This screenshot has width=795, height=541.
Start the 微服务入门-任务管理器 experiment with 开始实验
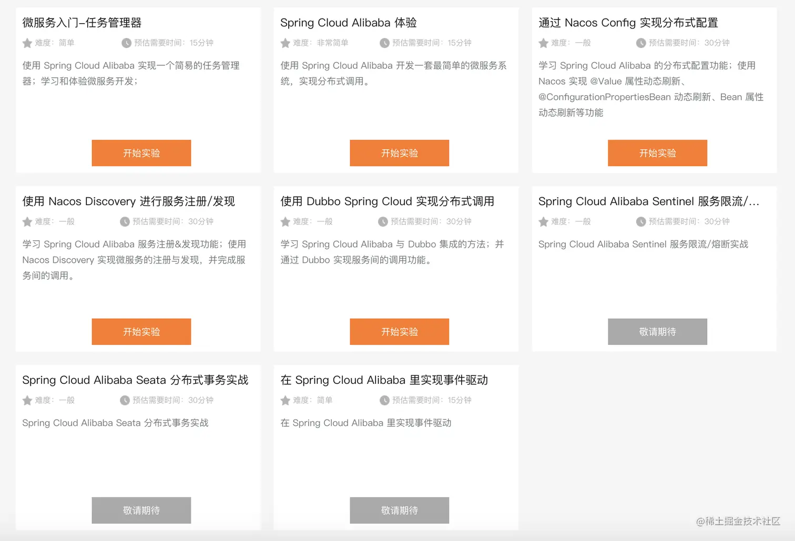click(141, 153)
